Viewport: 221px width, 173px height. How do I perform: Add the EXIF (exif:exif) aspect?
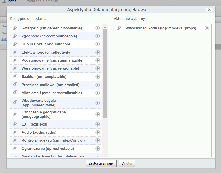click(x=97, y=124)
